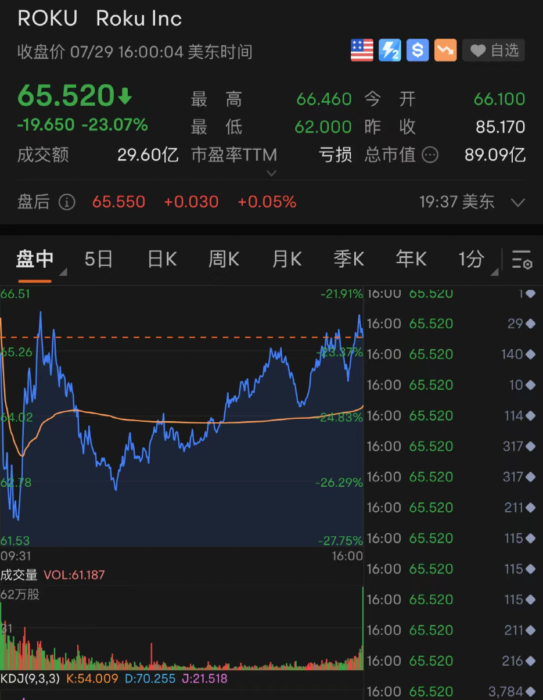Select the orange trend-line chart icon
This screenshot has width=543, height=700.
445,50
